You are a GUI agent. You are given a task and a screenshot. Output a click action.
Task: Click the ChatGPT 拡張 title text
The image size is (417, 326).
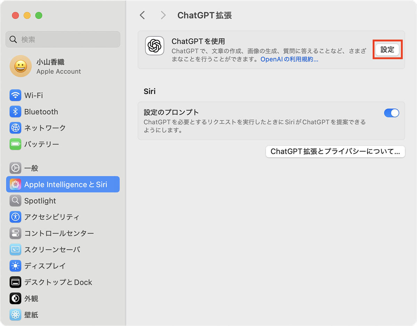point(205,15)
